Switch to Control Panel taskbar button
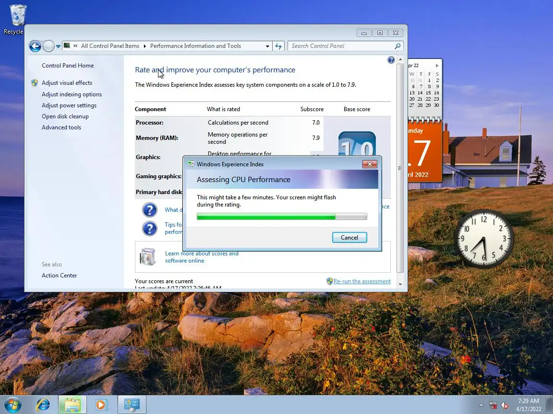Viewport: 553px width, 414px height. (132, 405)
